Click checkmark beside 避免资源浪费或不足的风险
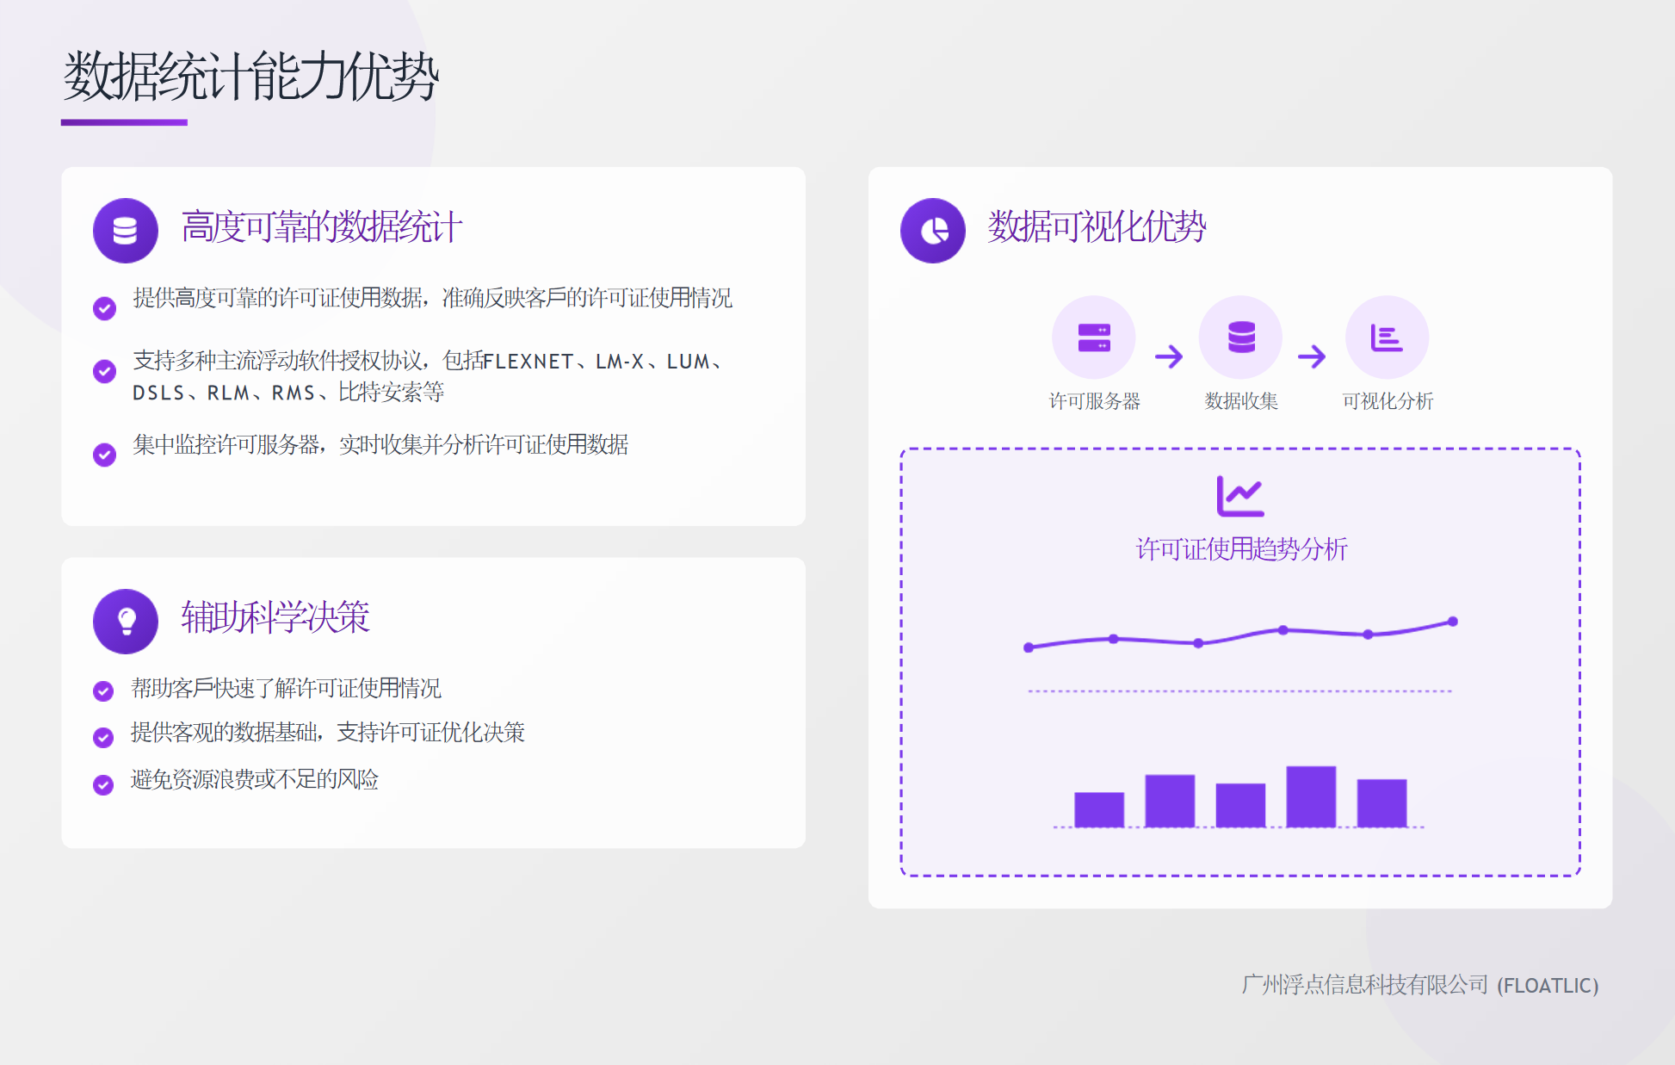The width and height of the screenshot is (1675, 1065). [103, 784]
